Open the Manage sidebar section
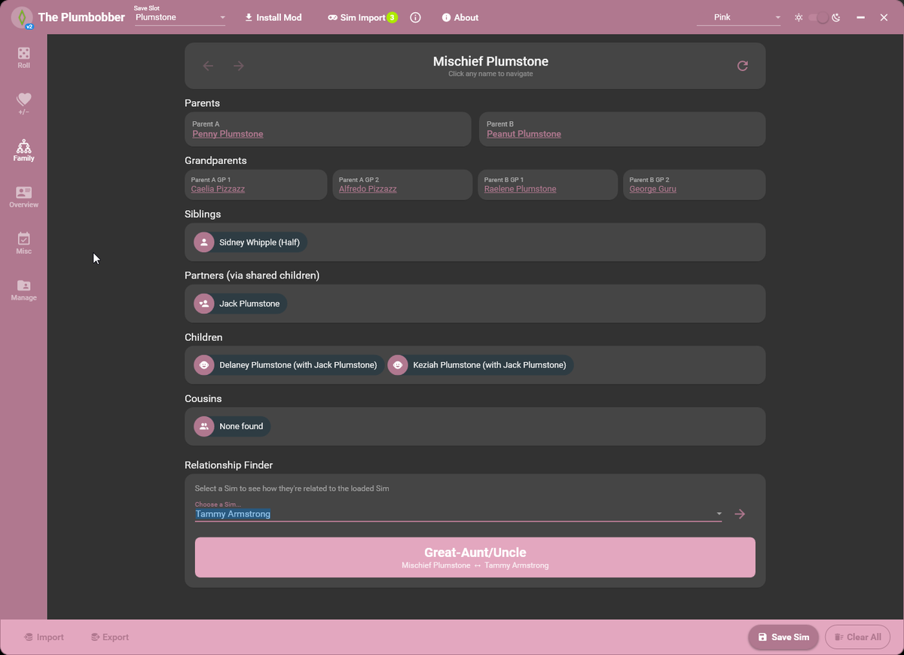This screenshot has height=655, width=904. (x=24, y=290)
